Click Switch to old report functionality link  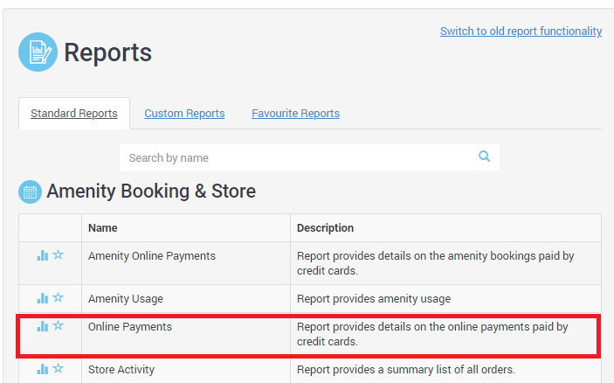[x=521, y=31]
